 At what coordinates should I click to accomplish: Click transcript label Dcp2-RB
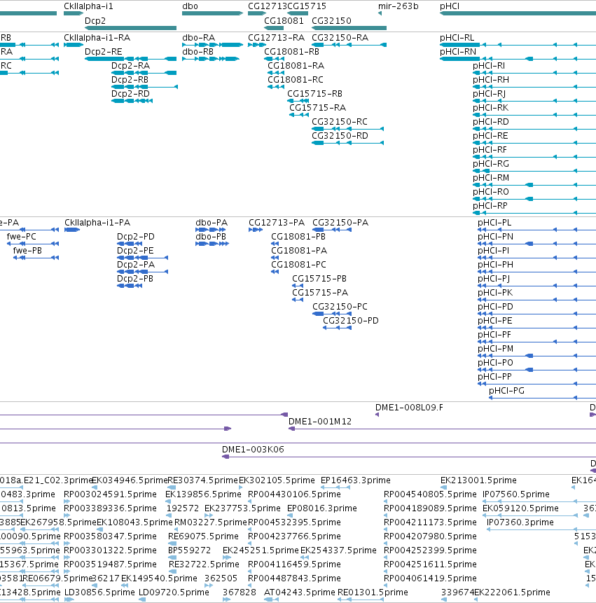[130, 80]
